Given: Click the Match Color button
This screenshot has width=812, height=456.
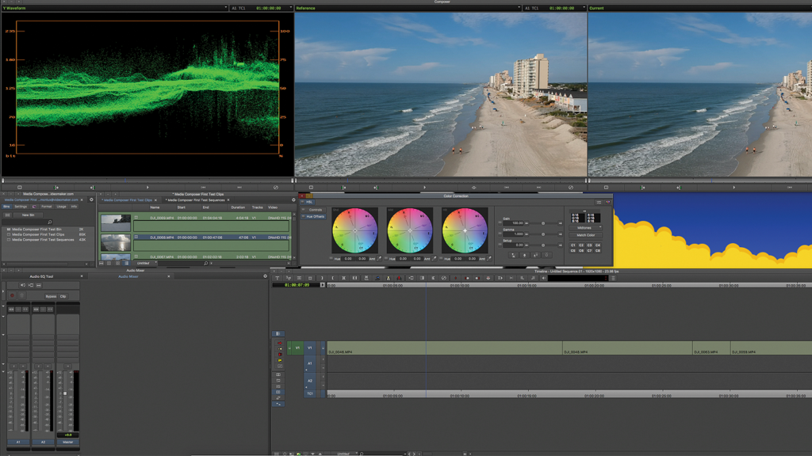Looking at the screenshot, I should click(x=586, y=235).
